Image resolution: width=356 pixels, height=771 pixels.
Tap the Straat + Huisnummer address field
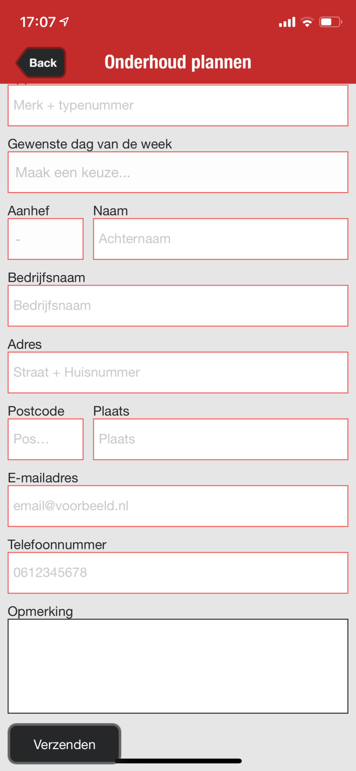(178, 372)
